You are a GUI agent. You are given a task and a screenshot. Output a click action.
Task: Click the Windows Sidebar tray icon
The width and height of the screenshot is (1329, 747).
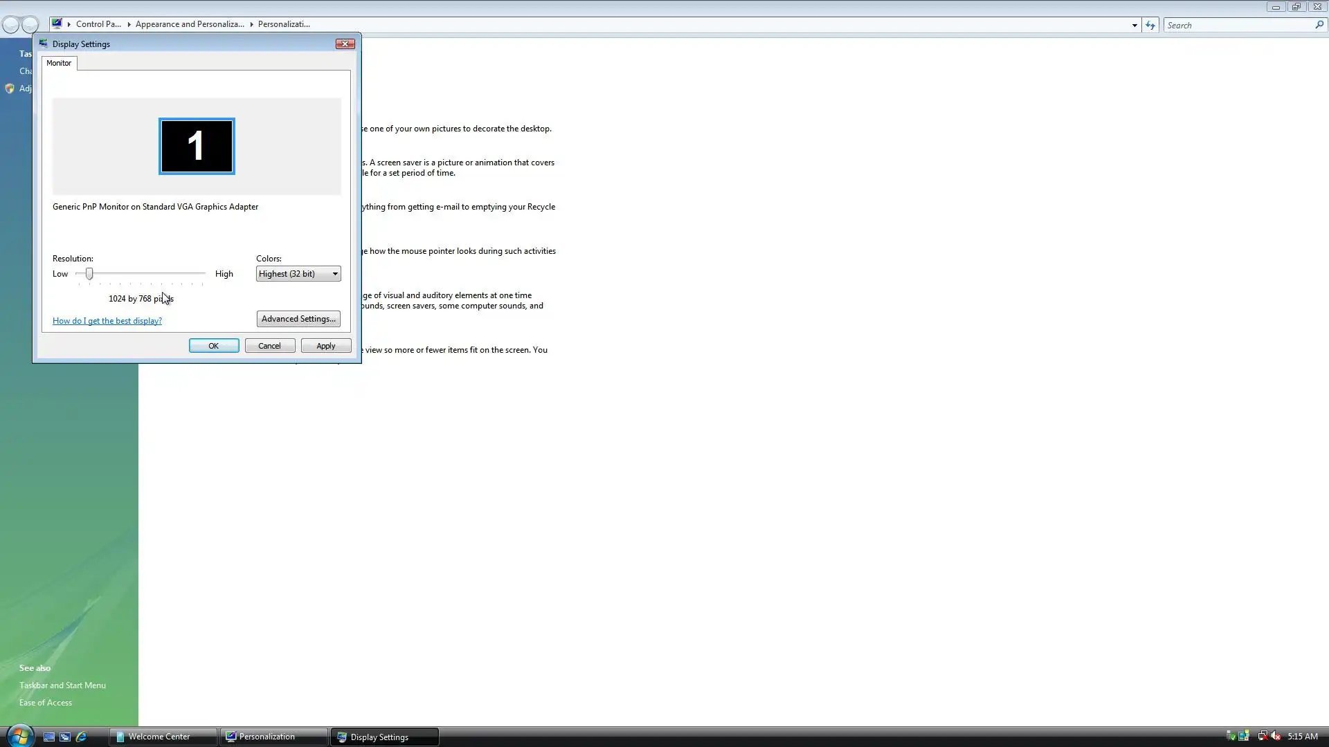(x=1244, y=736)
